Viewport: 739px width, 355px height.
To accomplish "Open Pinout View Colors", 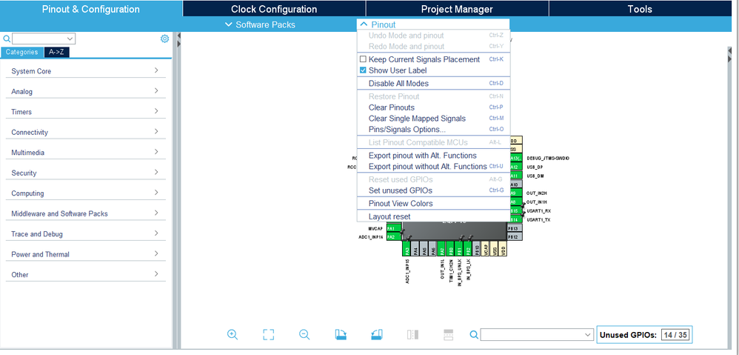I will point(433,204).
